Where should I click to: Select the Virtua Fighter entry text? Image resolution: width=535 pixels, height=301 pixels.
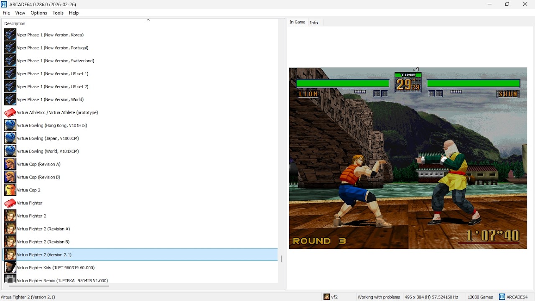coord(30,204)
